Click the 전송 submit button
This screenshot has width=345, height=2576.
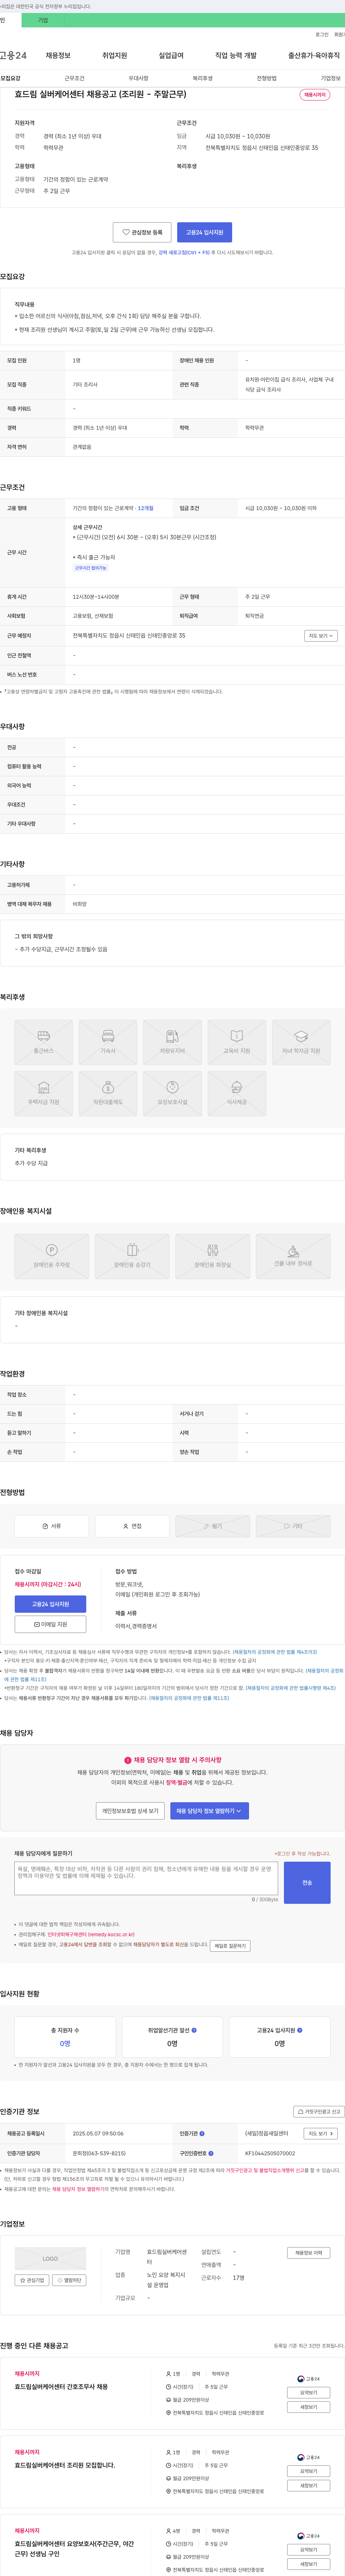coord(307,1882)
